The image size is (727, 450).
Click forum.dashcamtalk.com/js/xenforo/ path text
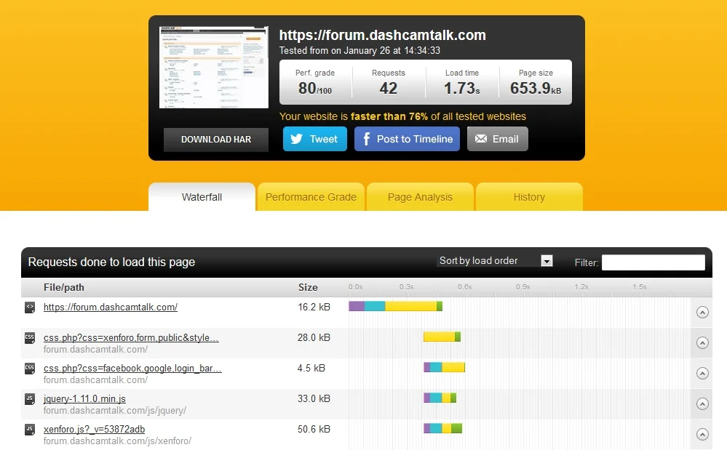tap(117, 441)
